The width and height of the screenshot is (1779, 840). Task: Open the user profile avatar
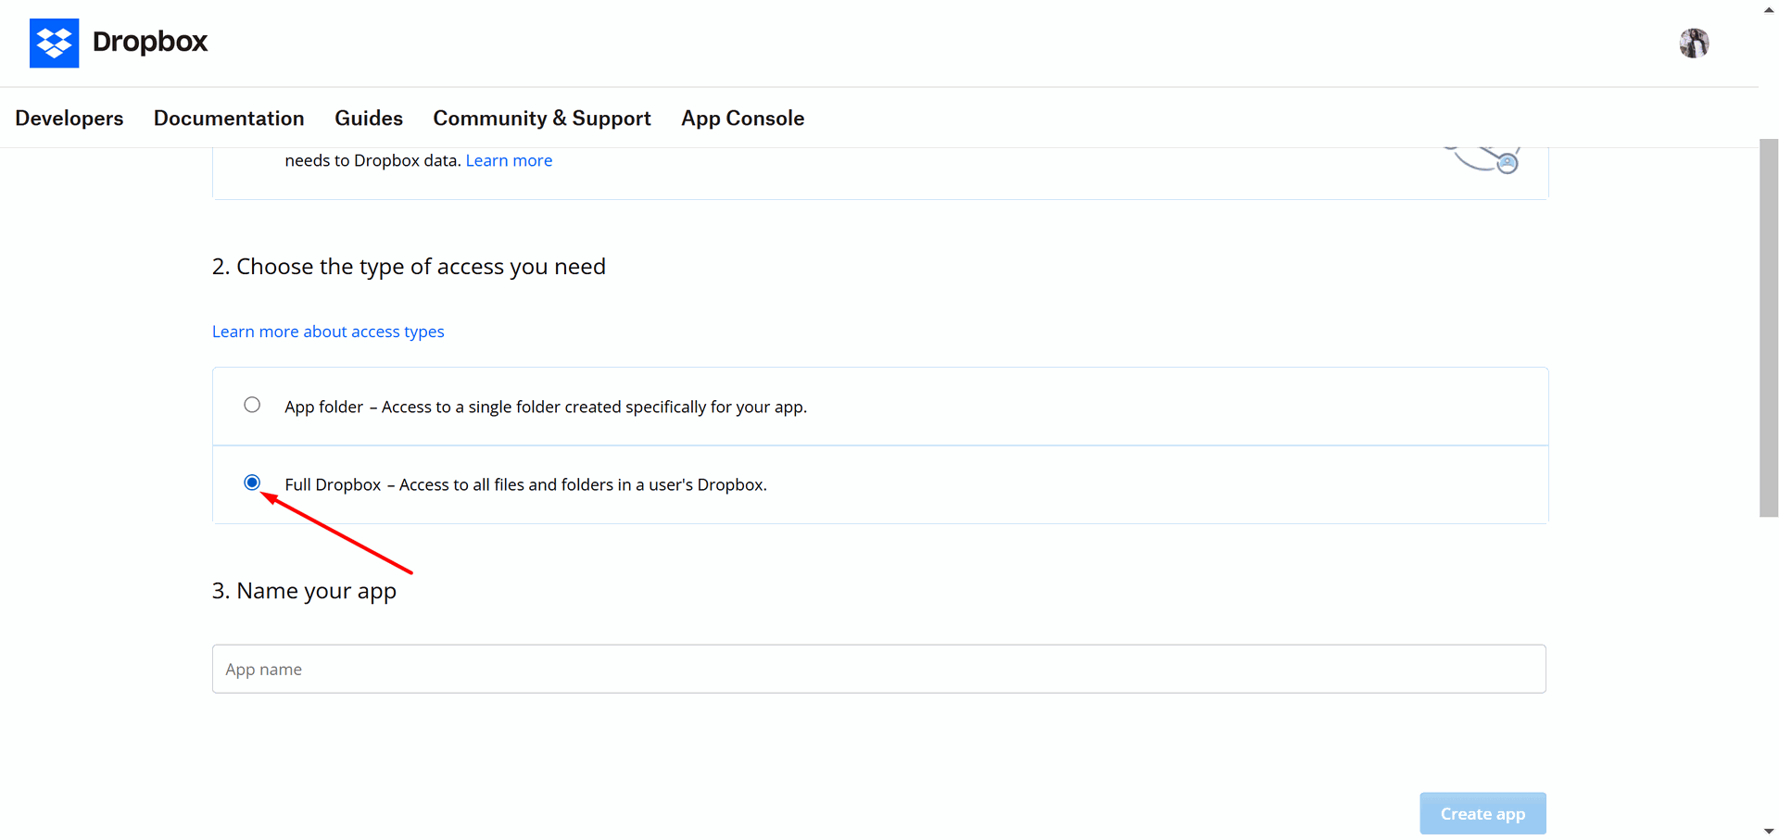pyautogui.click(x=1694, y=43)
